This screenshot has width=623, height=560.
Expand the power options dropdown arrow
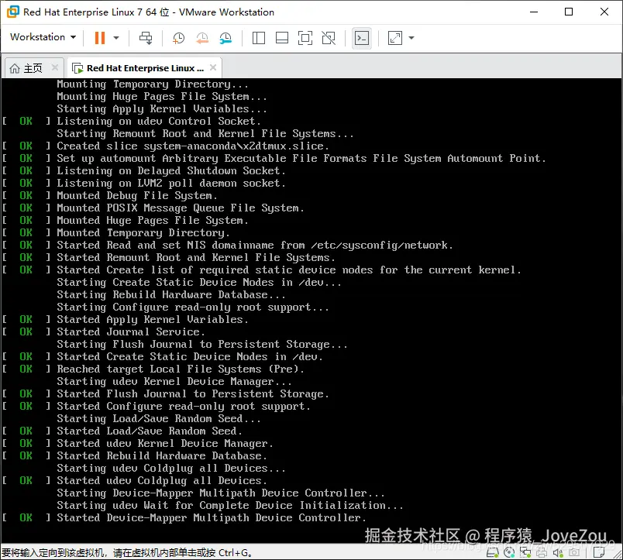pos(116,38)
